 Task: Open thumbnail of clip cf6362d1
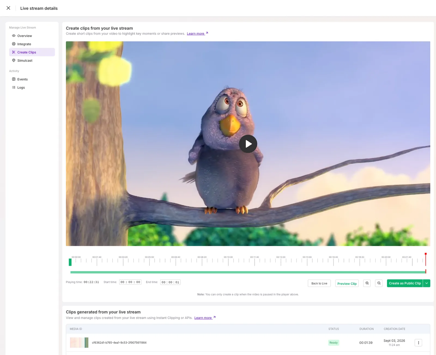(x=79, y=342)
